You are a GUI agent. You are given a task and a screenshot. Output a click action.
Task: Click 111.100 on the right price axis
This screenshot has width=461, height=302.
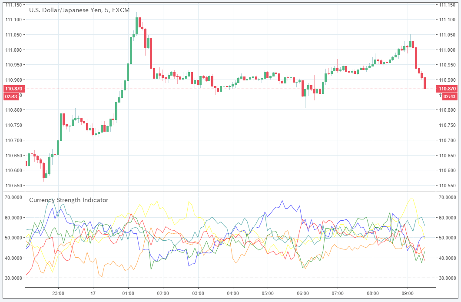447,20
